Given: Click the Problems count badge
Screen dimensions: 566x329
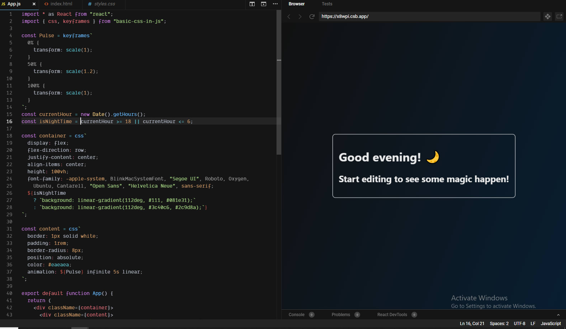Looking at the screenshot, I should pyautogui.click(x=357, y=315).
